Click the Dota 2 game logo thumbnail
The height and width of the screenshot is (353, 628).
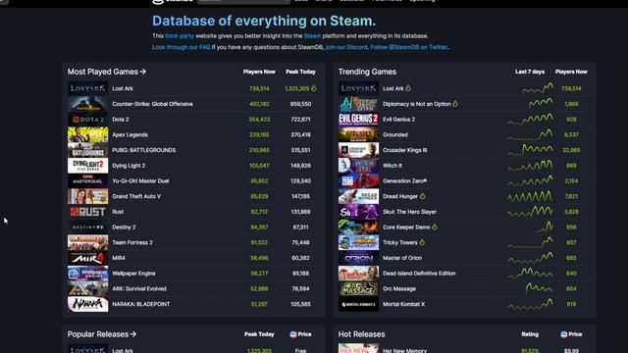point(87,120)
